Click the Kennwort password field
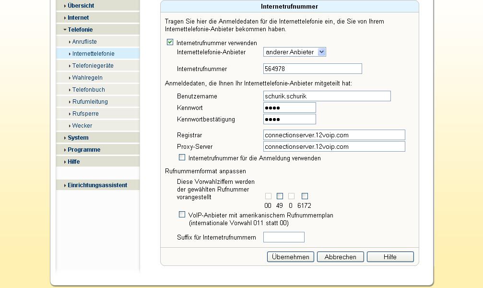Viewport: 483px width, 288px height. (x=290, y=108)
